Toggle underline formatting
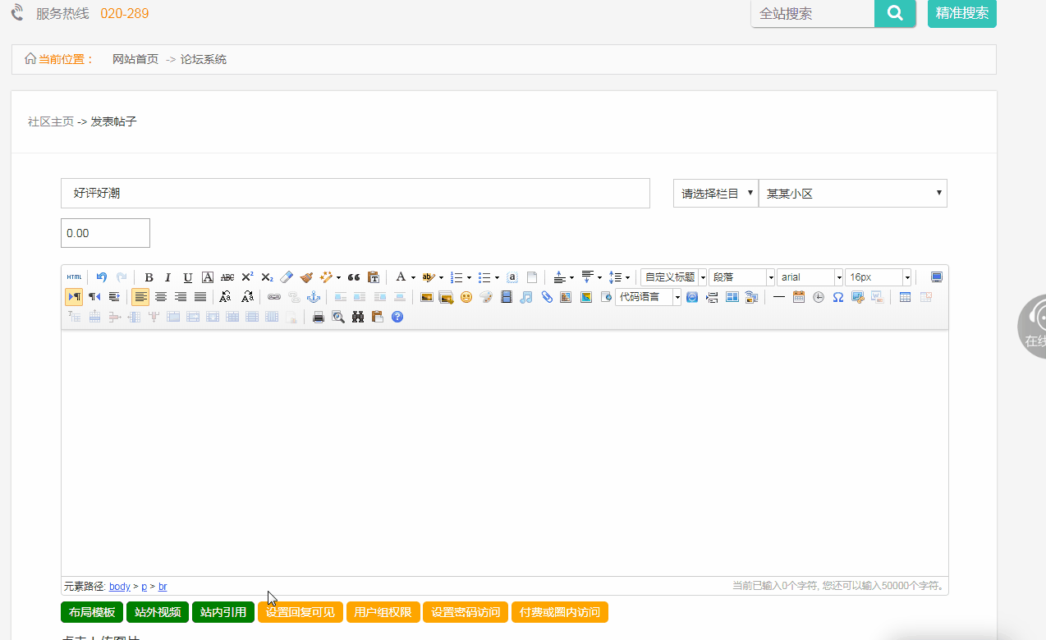Screen dimensions: 1046x640 tap(188, 277)
